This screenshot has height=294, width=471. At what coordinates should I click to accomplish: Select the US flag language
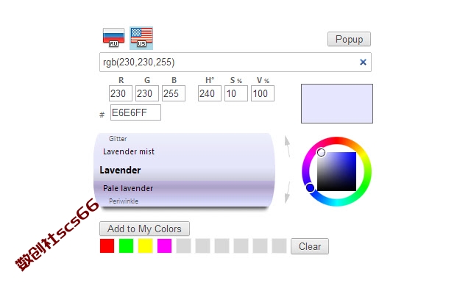(141, 37)
